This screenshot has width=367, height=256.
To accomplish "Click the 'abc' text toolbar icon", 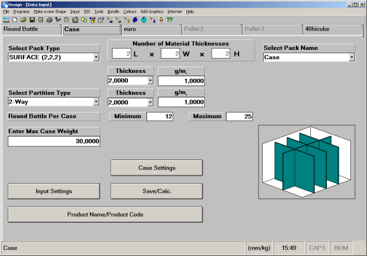I will (58, 20).
